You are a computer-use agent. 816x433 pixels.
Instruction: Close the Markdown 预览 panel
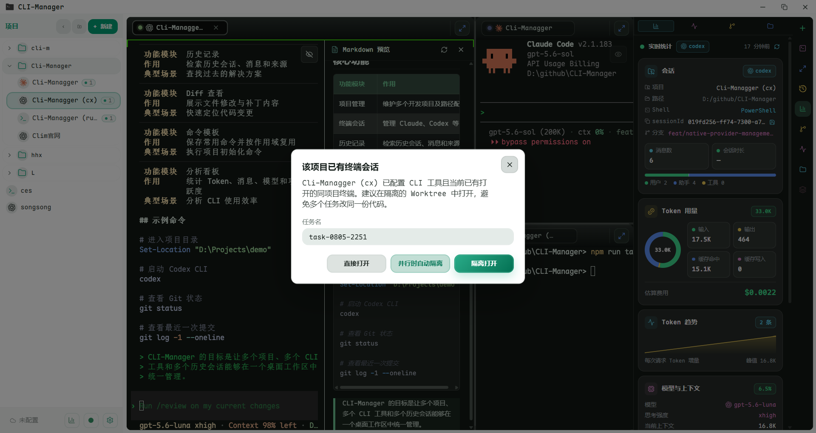461,50
